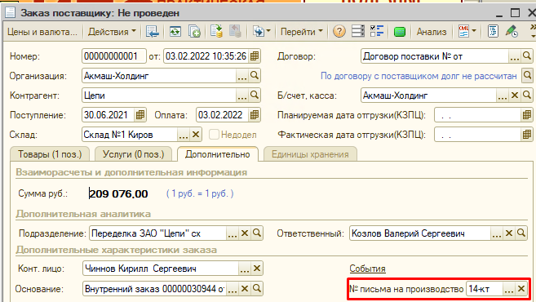This screenshot has height=302, width=536.
Task: Switch to Услуги (0 поз.) tab
Action: [x=133, y=154]
